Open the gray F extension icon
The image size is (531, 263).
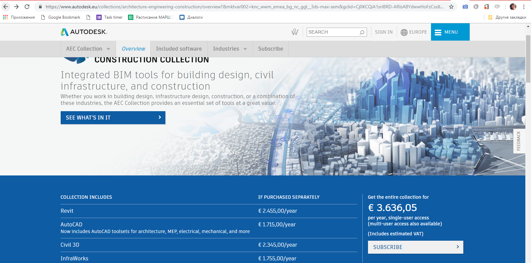click(x=476, y=7)
